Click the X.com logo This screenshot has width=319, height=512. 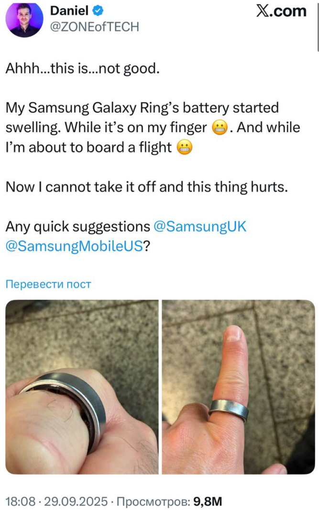pyautogui.click(x=281, y=11)
